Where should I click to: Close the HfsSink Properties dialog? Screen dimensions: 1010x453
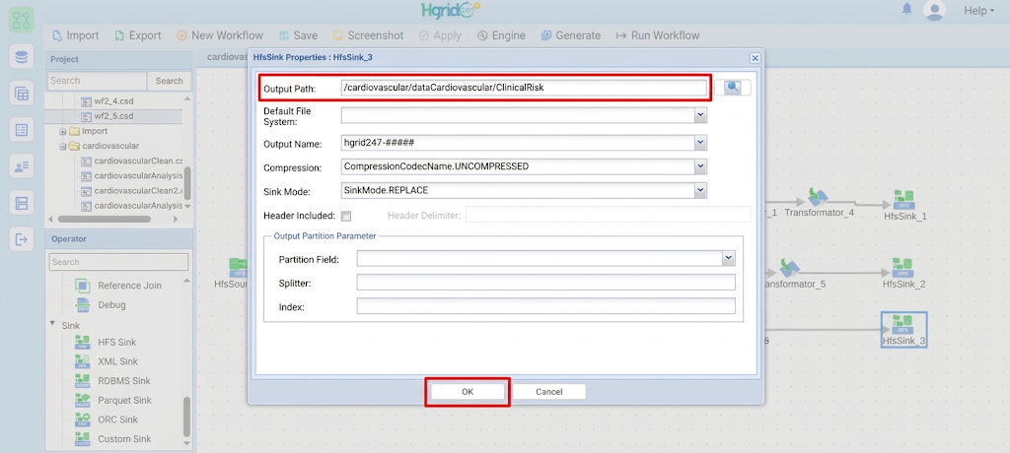click(x=755, y=58)
